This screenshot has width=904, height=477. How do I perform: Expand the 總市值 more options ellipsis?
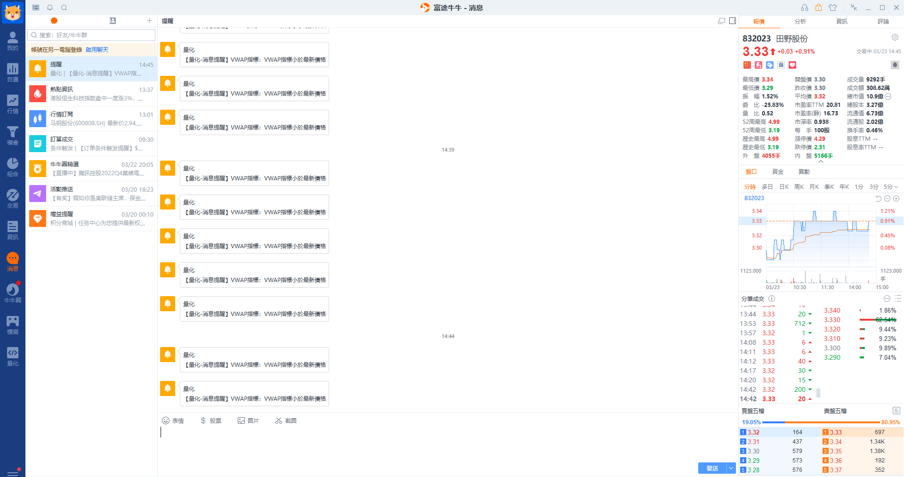(x=888, y=97)
